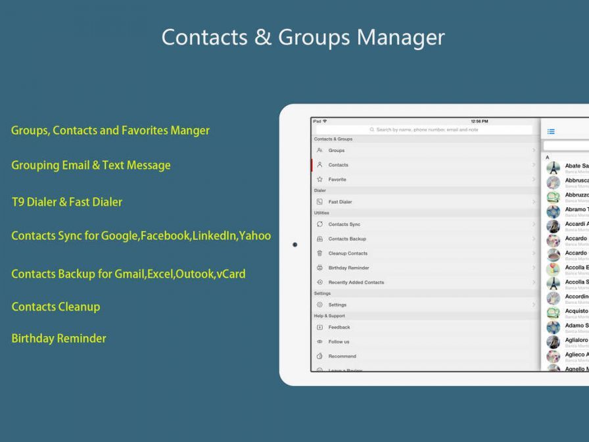Click the Cleanup Contacts trash icon

[x=319, y=253]
